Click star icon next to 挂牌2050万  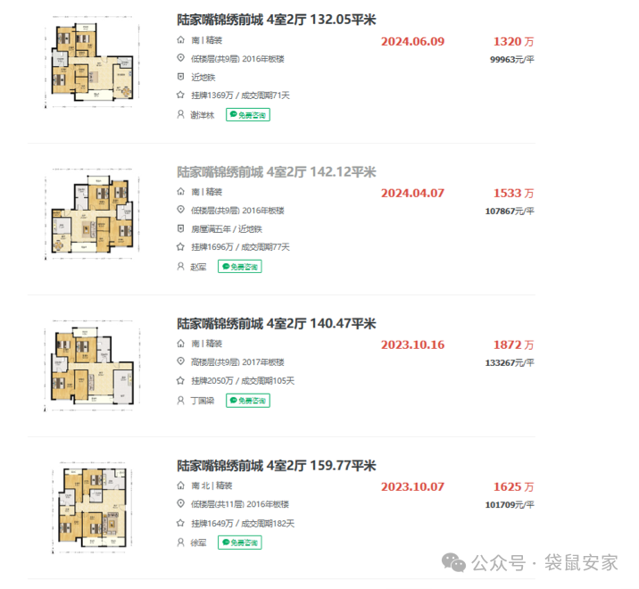[x=181, y=381]
